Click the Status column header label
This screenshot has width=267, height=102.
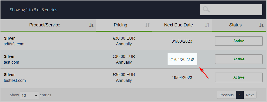tap(235, 25)
